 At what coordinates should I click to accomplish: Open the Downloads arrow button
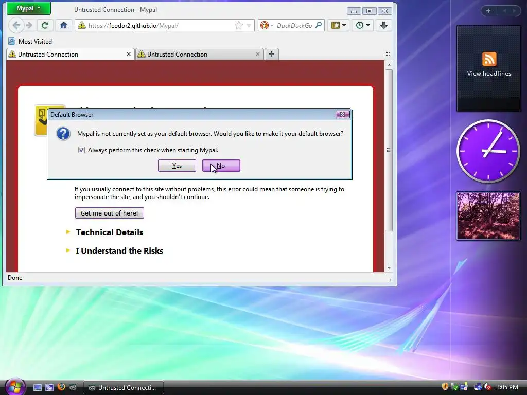(384, 25)
